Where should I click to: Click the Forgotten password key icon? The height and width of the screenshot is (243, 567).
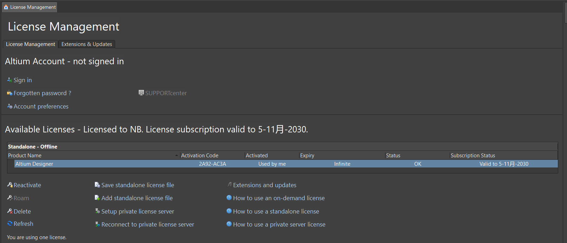[x=9, y=93]
